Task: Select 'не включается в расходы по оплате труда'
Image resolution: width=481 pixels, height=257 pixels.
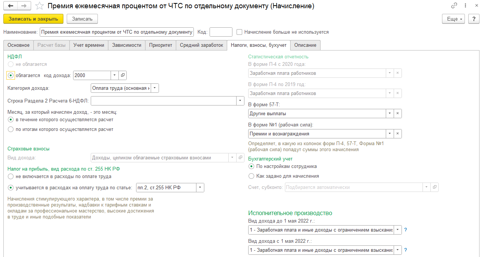Action: pos(11,177)
